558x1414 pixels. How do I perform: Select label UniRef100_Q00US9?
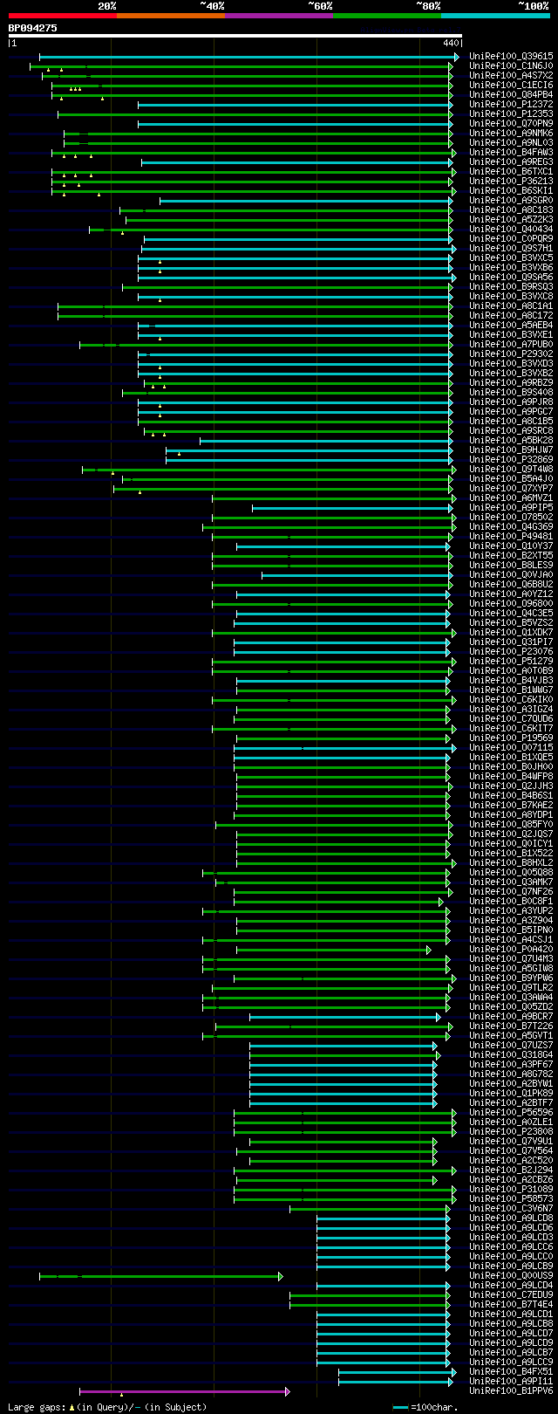(x=511, y=1275)
